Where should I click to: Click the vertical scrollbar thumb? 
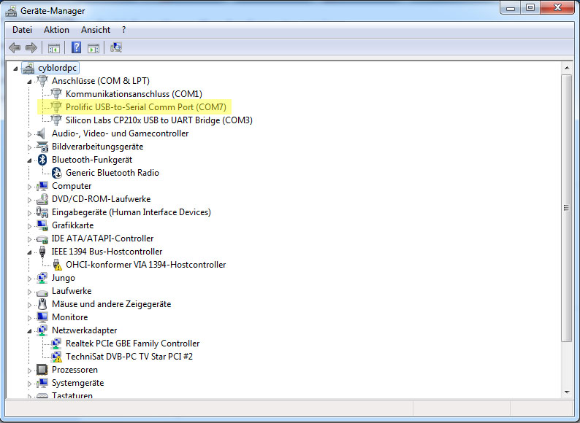pos(567,208)
